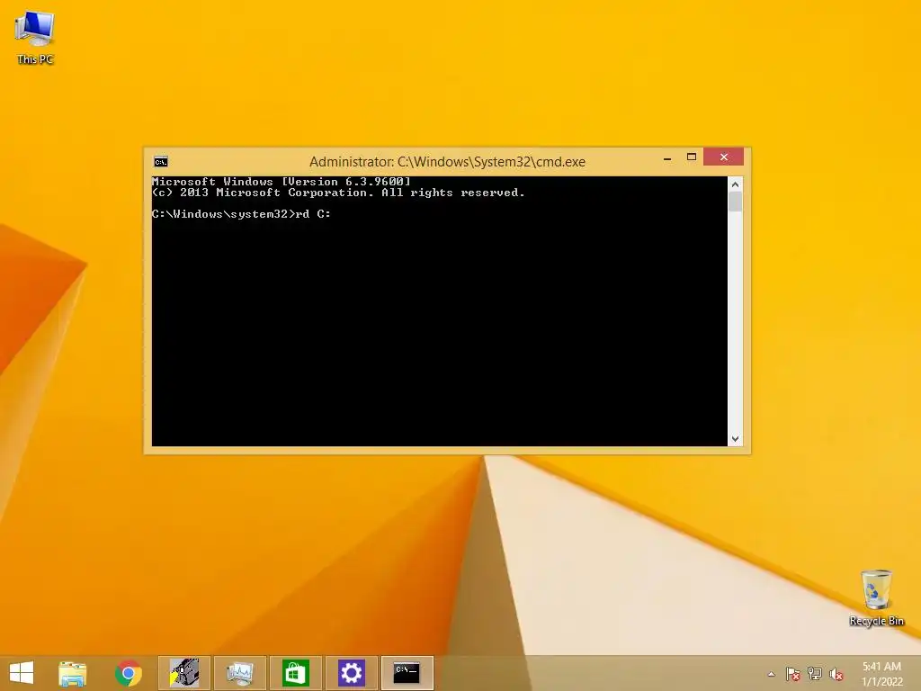The image size is (921, 691).
Task: Open the Windows Start button
Action: (22, 673)
